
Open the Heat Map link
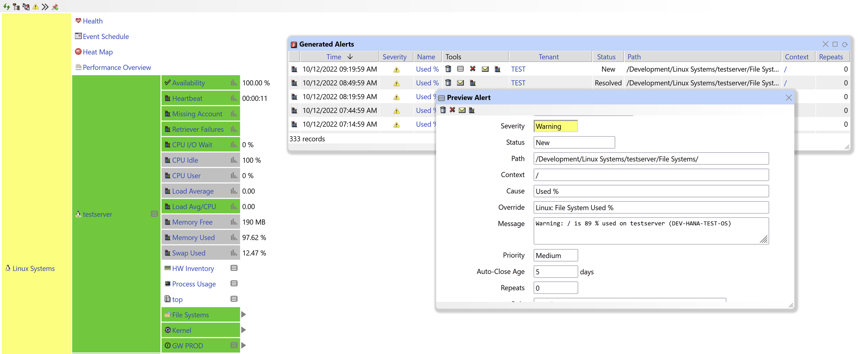pyautogui.click(x=98, y=52)
